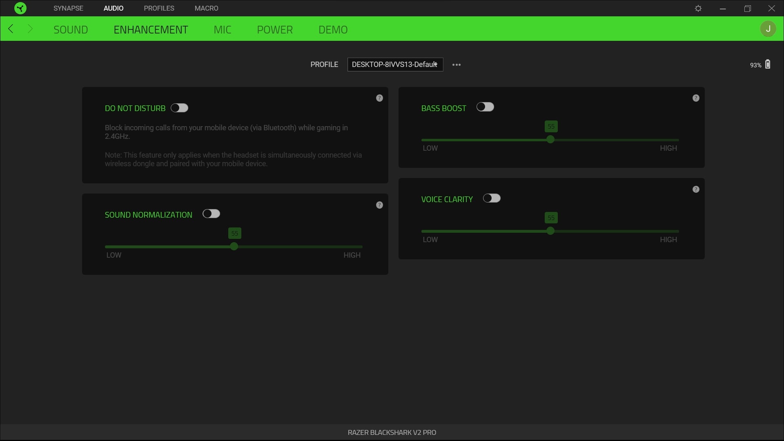Turn on Bass Boost

click(x=485, y=107)
